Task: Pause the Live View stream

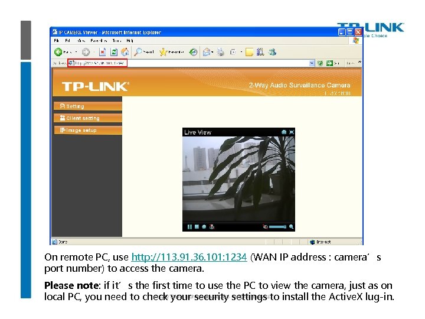Action: (x=189, y=227)
